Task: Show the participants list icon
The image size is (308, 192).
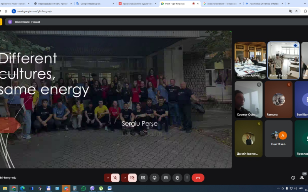Action: 303,178
